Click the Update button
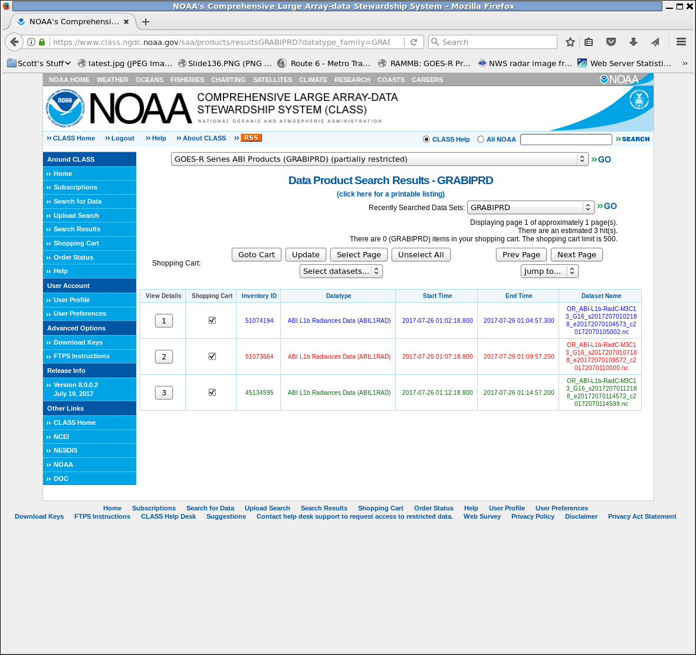The width and height of the screenshot is (696, 655). 306,254
